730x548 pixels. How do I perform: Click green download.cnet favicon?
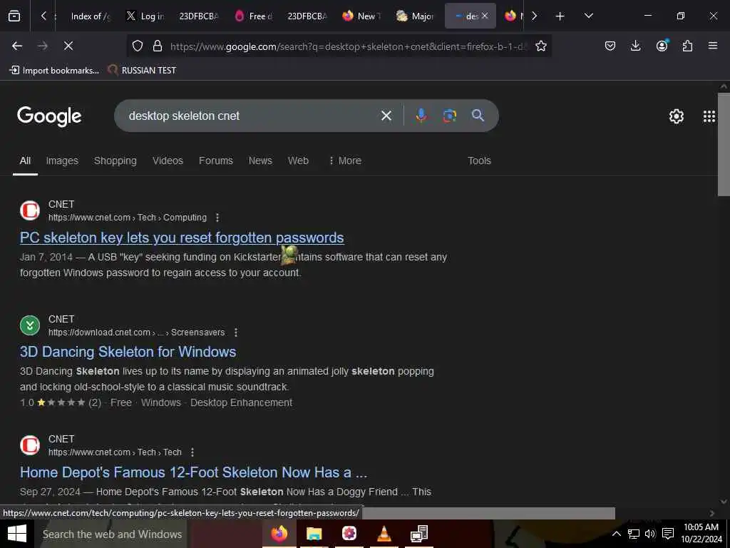(30, 325)
